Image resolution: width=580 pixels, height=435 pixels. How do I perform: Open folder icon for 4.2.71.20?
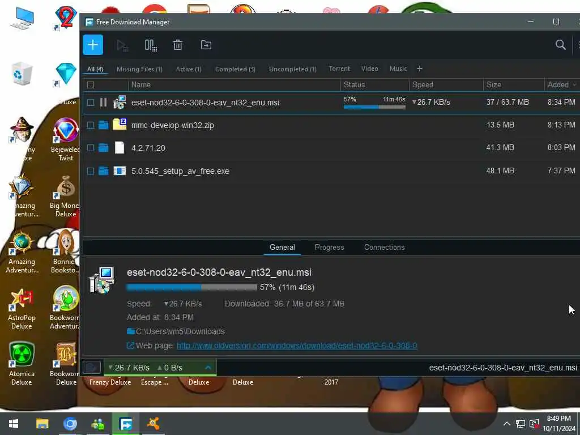click(103, 148)
